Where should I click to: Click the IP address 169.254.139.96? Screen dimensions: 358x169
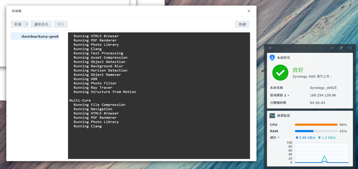(x=323, y=95)
